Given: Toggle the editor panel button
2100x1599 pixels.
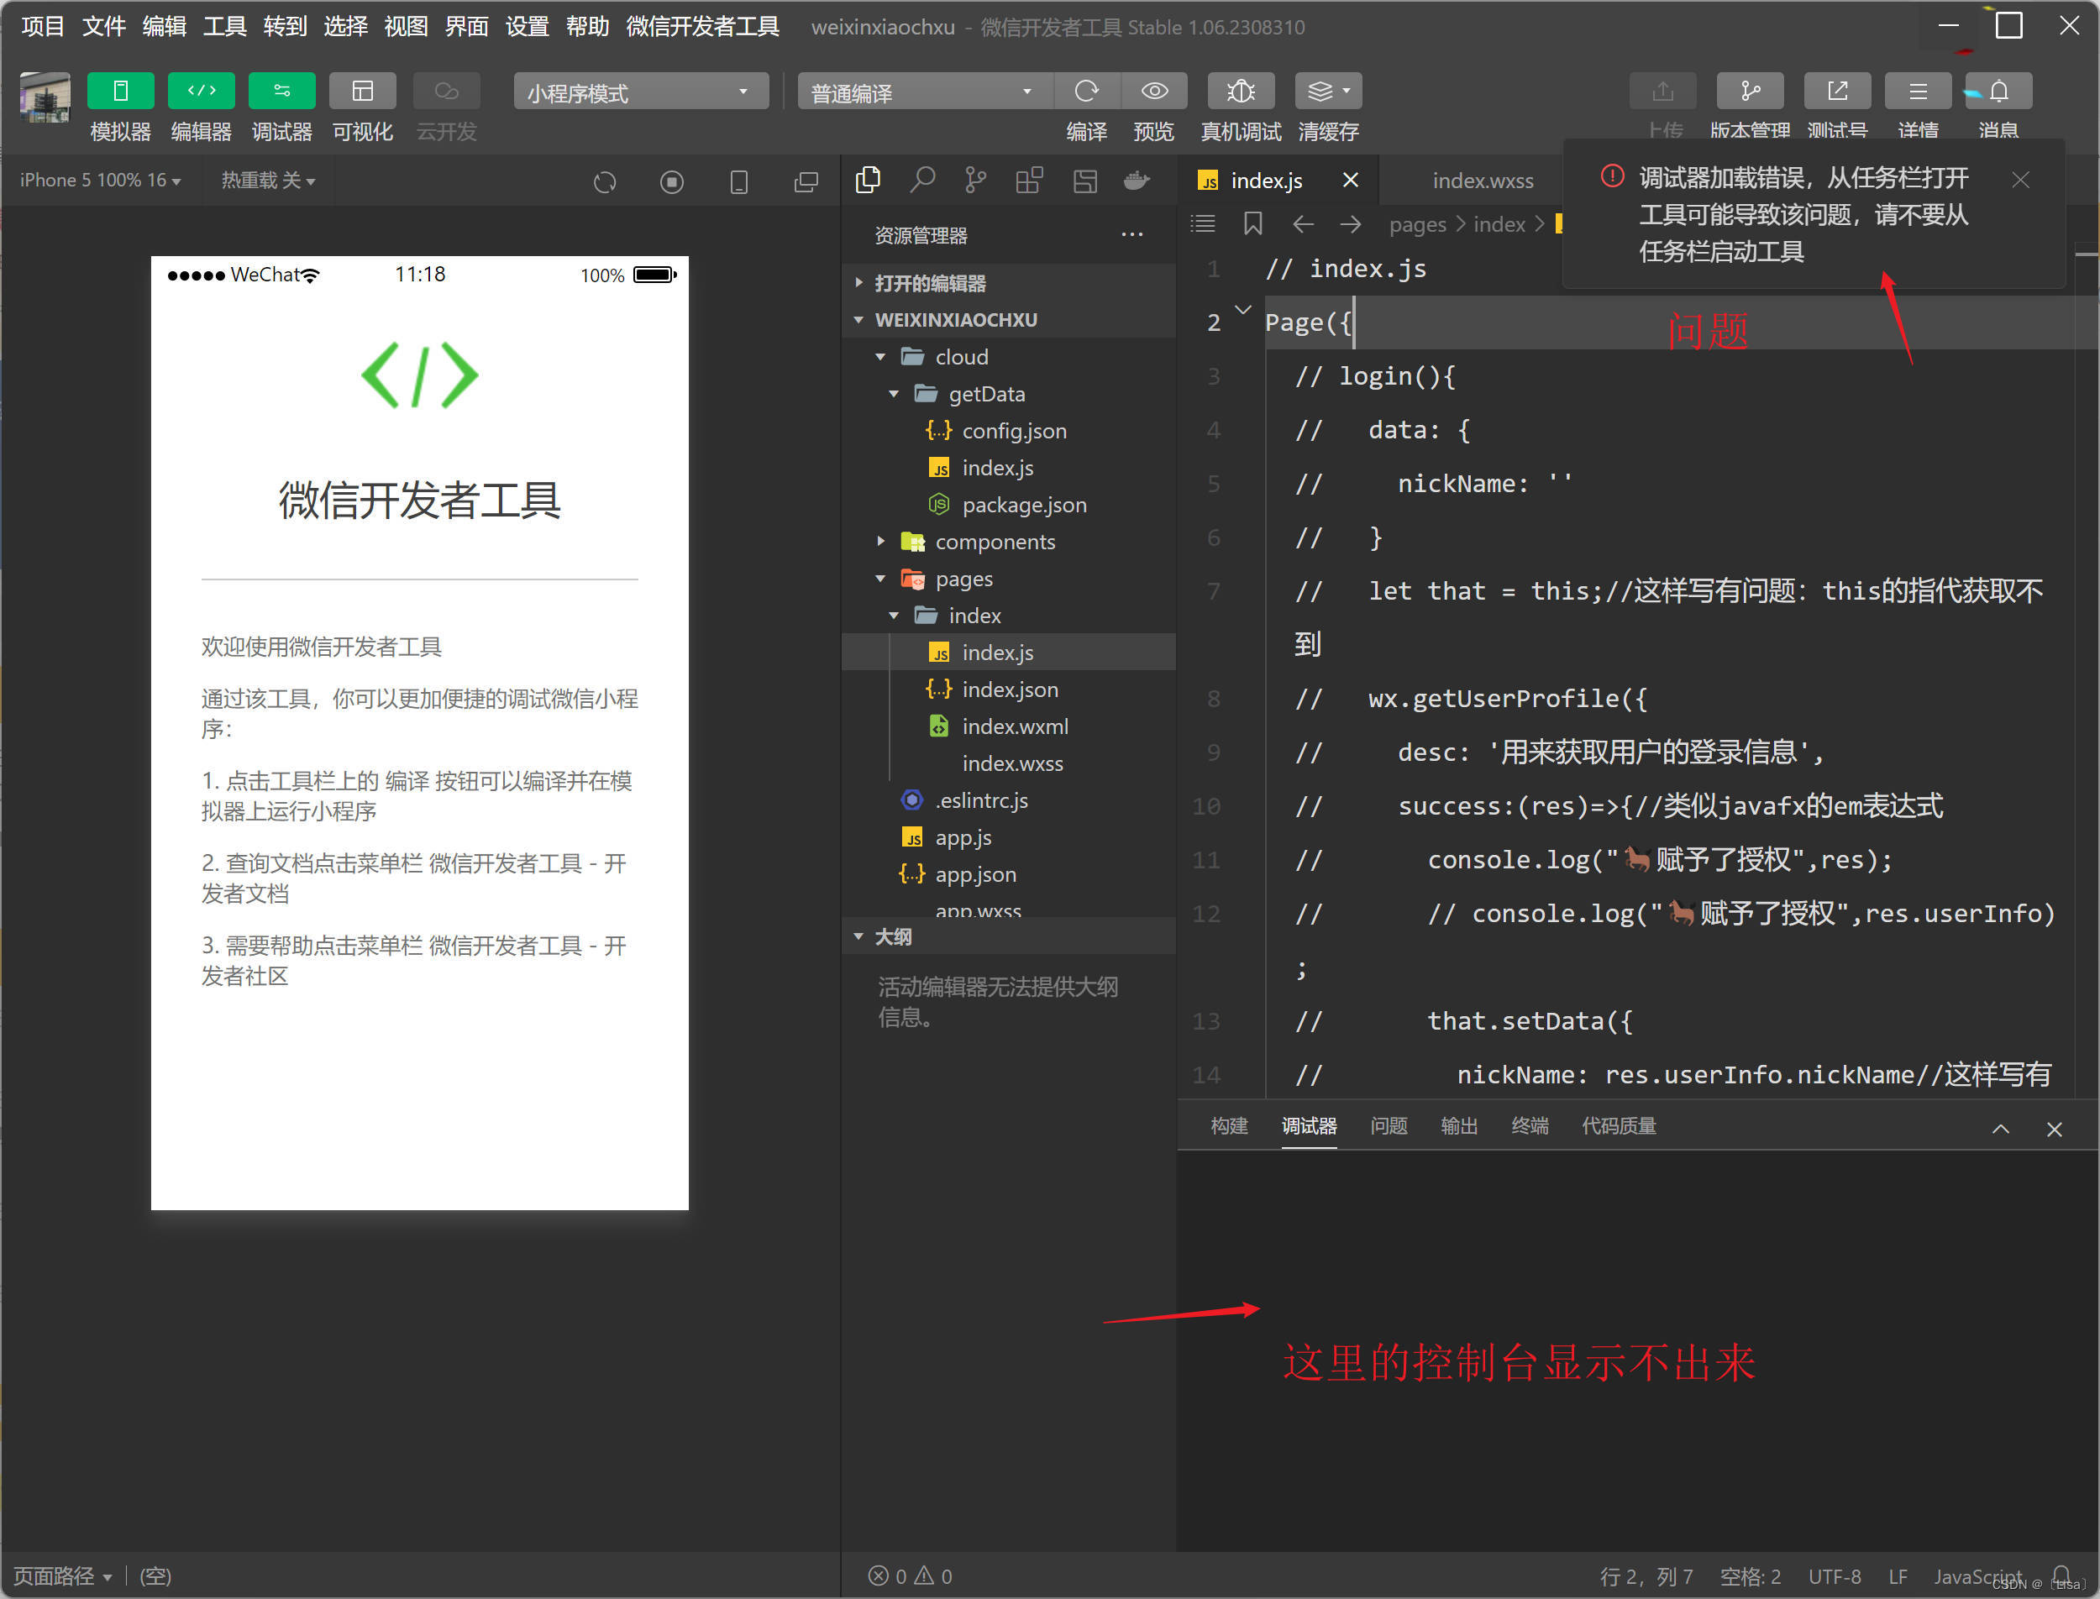Looking at the screenshot, I should (201, 92).
